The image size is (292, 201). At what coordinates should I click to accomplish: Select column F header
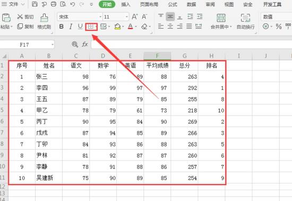(157, 56)
